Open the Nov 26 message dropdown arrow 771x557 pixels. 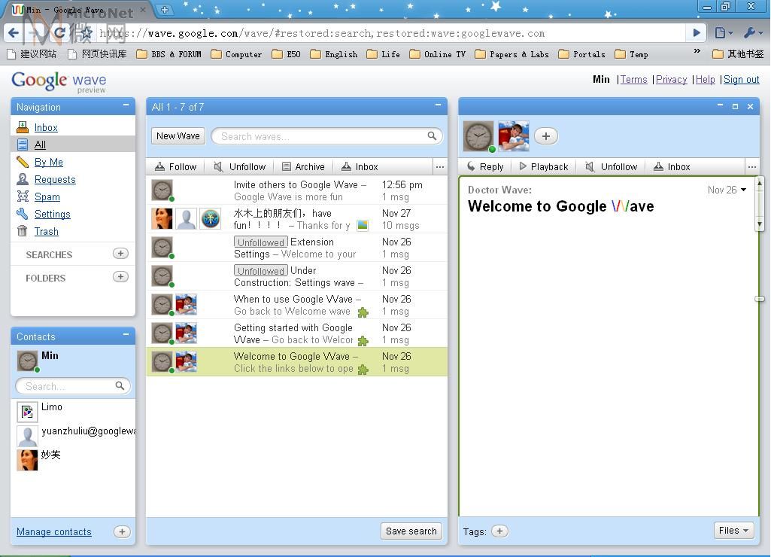743,190
